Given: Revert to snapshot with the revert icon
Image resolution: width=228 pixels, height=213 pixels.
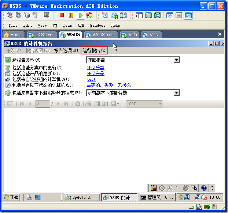Looking at the screenshot, I should pos(114,15).
